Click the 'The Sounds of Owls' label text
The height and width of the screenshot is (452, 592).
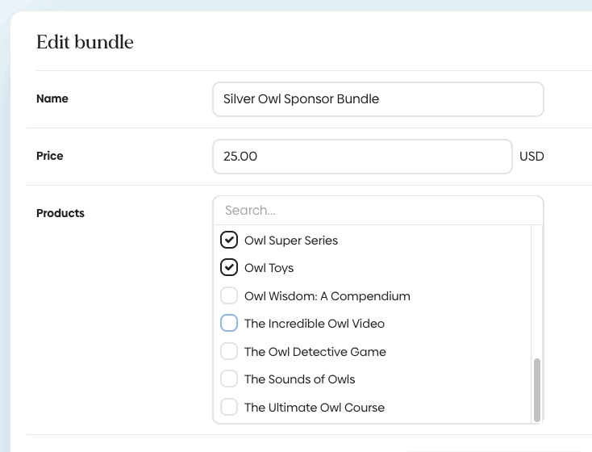pos(299,379)
